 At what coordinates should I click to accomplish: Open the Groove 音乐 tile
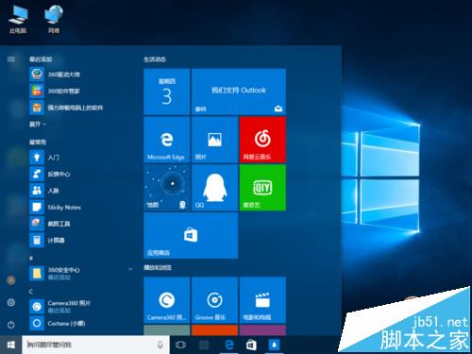pyautogui.click(x=214, y=300)
